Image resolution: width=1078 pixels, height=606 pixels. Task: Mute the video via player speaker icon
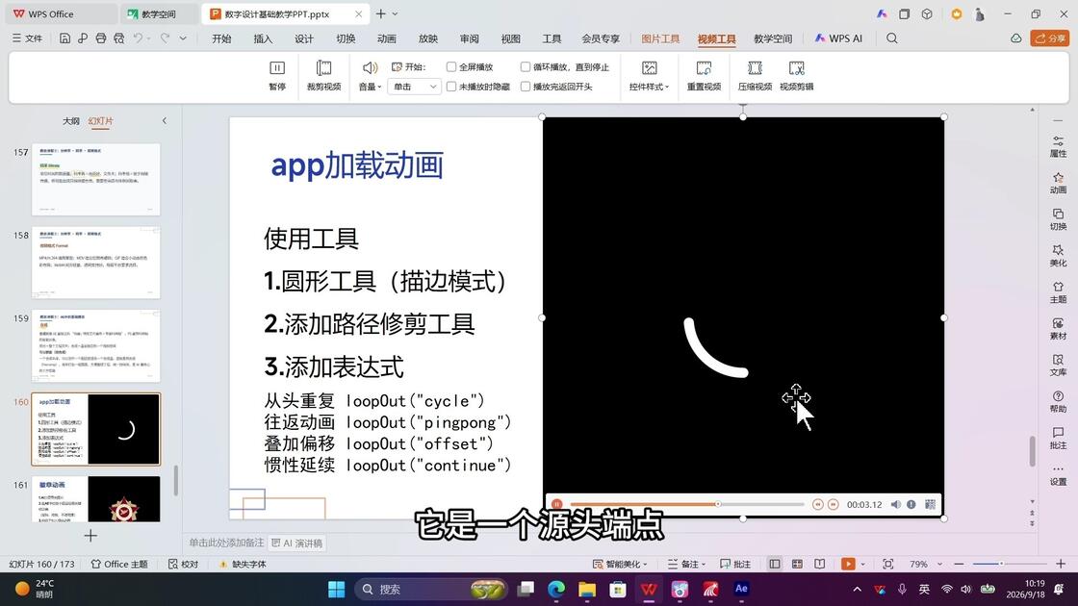pyautogui.click(x=896, y=504)
